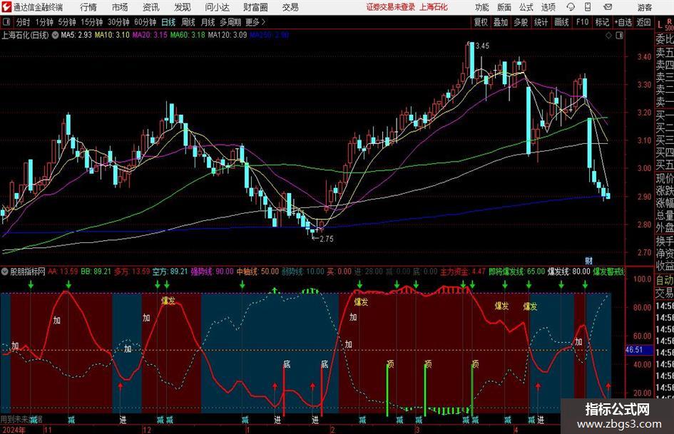
Task: Switch to 15分钟 period
Action: point(91,22)
